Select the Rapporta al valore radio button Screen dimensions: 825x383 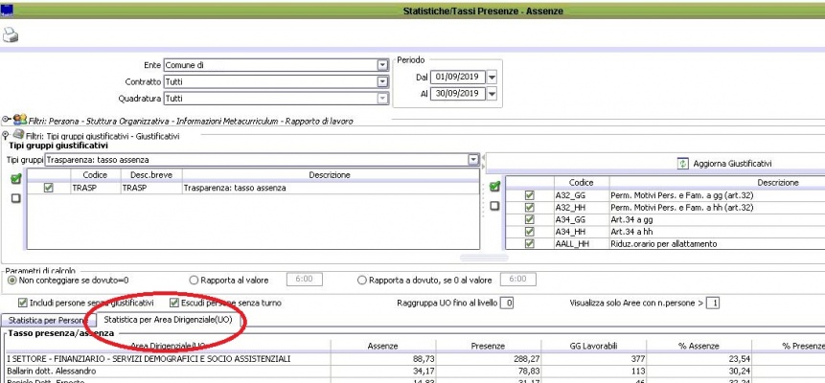(x=195, y=280)
